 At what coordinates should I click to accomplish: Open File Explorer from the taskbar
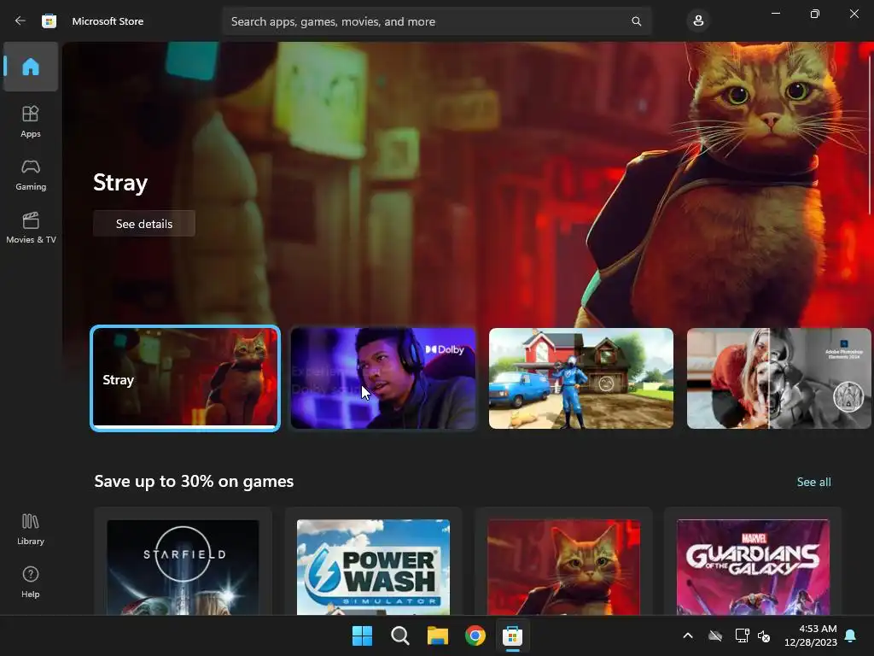pyautogui.click(x=438, y=635)
